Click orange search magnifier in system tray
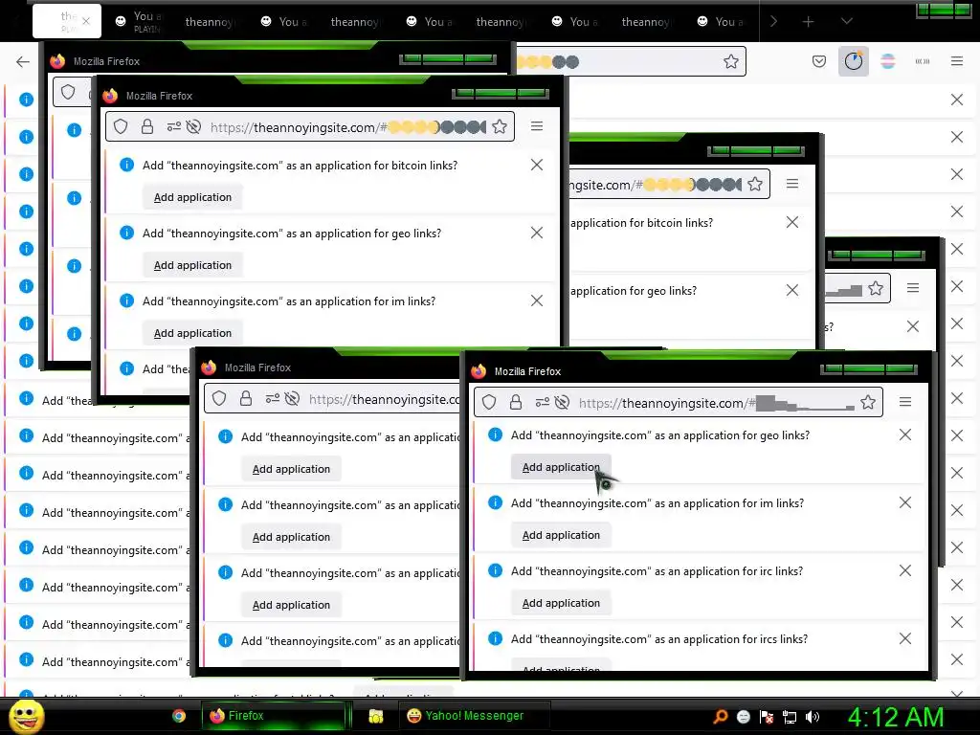 point(720,717)
